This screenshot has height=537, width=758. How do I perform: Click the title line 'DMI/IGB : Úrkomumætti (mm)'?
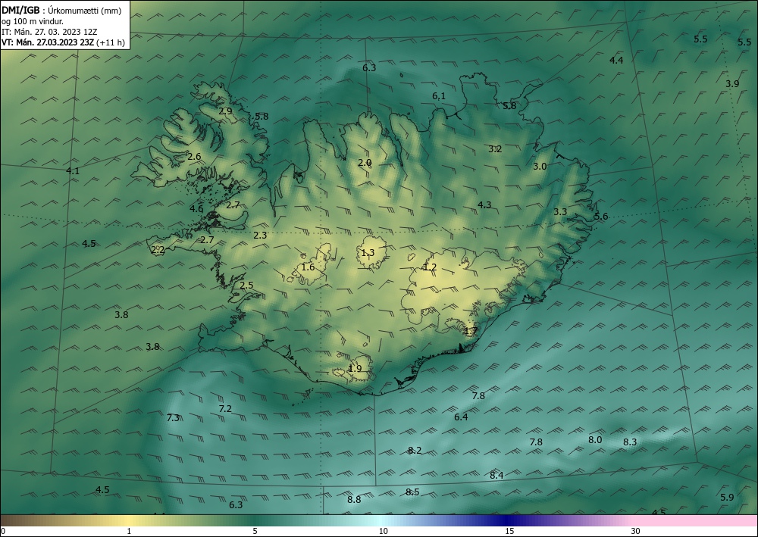(61, 11)
